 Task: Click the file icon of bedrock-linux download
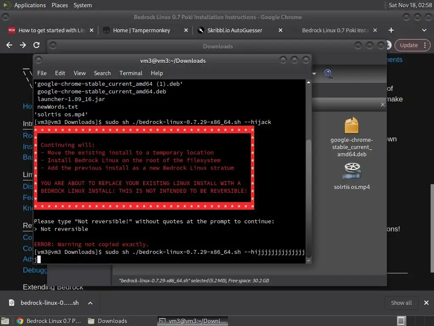click(x=11, y=303)
